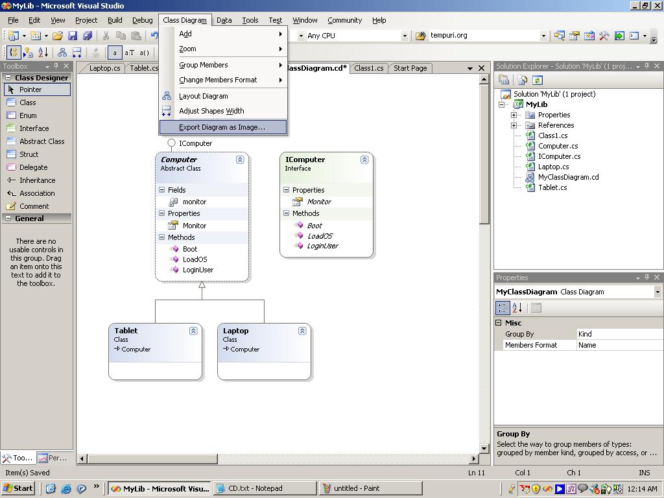This screenshot has height=498, width=664.
Task: Open the Tools menu
Action: click(x=250, y=20)
